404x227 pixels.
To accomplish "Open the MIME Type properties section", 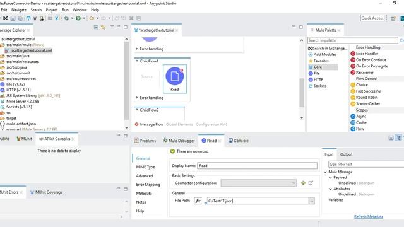I will [x=145, y=167].
